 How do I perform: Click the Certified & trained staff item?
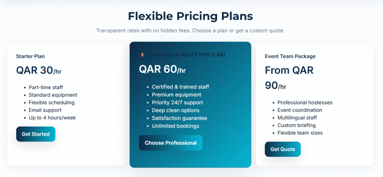[180, 87]
